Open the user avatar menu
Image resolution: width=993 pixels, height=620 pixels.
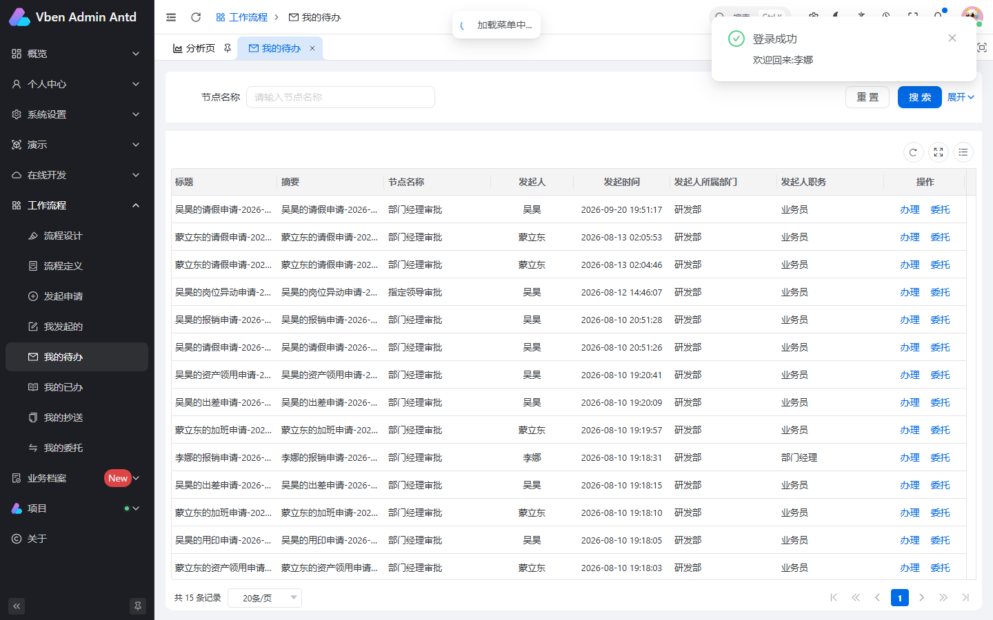[x=972, y=17]
